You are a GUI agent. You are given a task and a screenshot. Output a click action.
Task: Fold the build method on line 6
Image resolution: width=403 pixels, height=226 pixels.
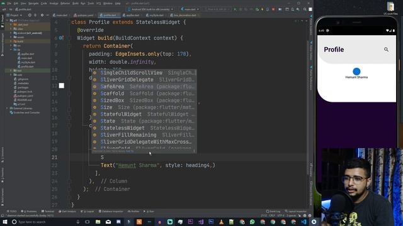point(69,38)
